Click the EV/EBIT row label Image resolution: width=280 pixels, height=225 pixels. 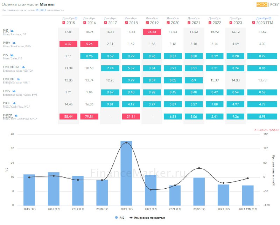(9, 79)
